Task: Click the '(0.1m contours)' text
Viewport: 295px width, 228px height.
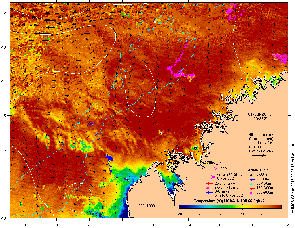Action: (x=260, y=139)
